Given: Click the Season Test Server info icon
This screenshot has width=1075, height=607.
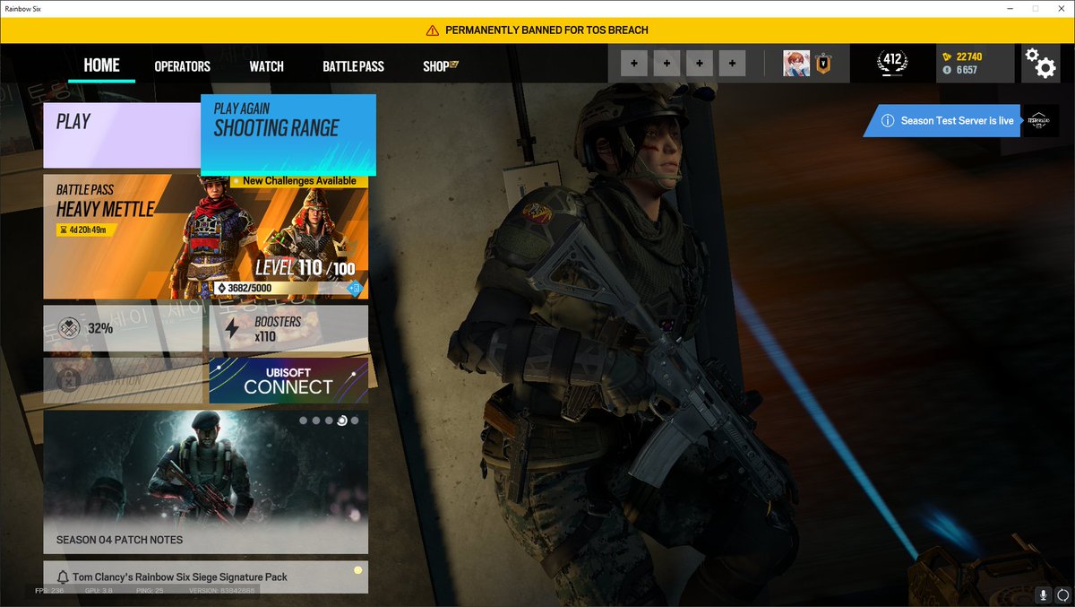Looking at the screenshot, I should pos(887,121).
